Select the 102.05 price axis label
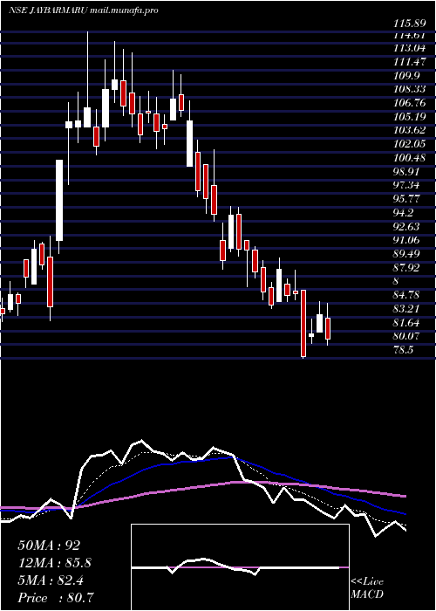The height and width of the screenshot is (611, 436). coord(408,144)
